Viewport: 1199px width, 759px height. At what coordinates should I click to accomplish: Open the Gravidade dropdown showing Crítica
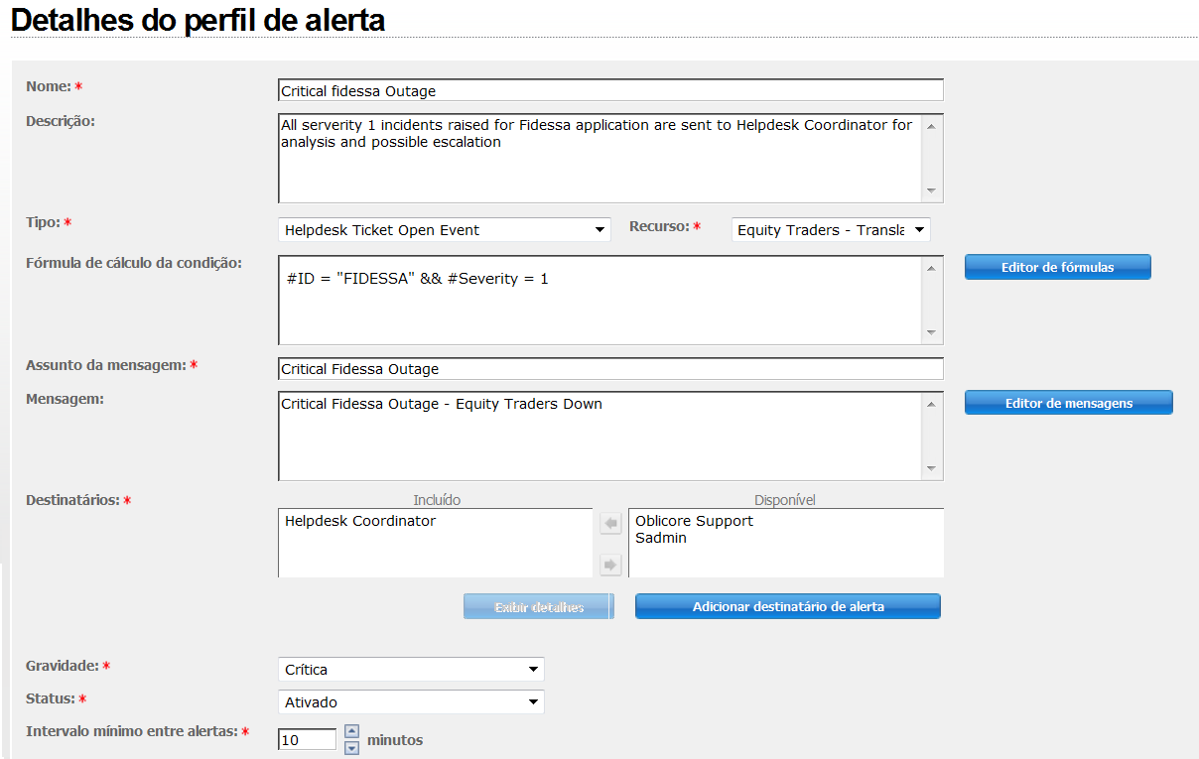534,669
